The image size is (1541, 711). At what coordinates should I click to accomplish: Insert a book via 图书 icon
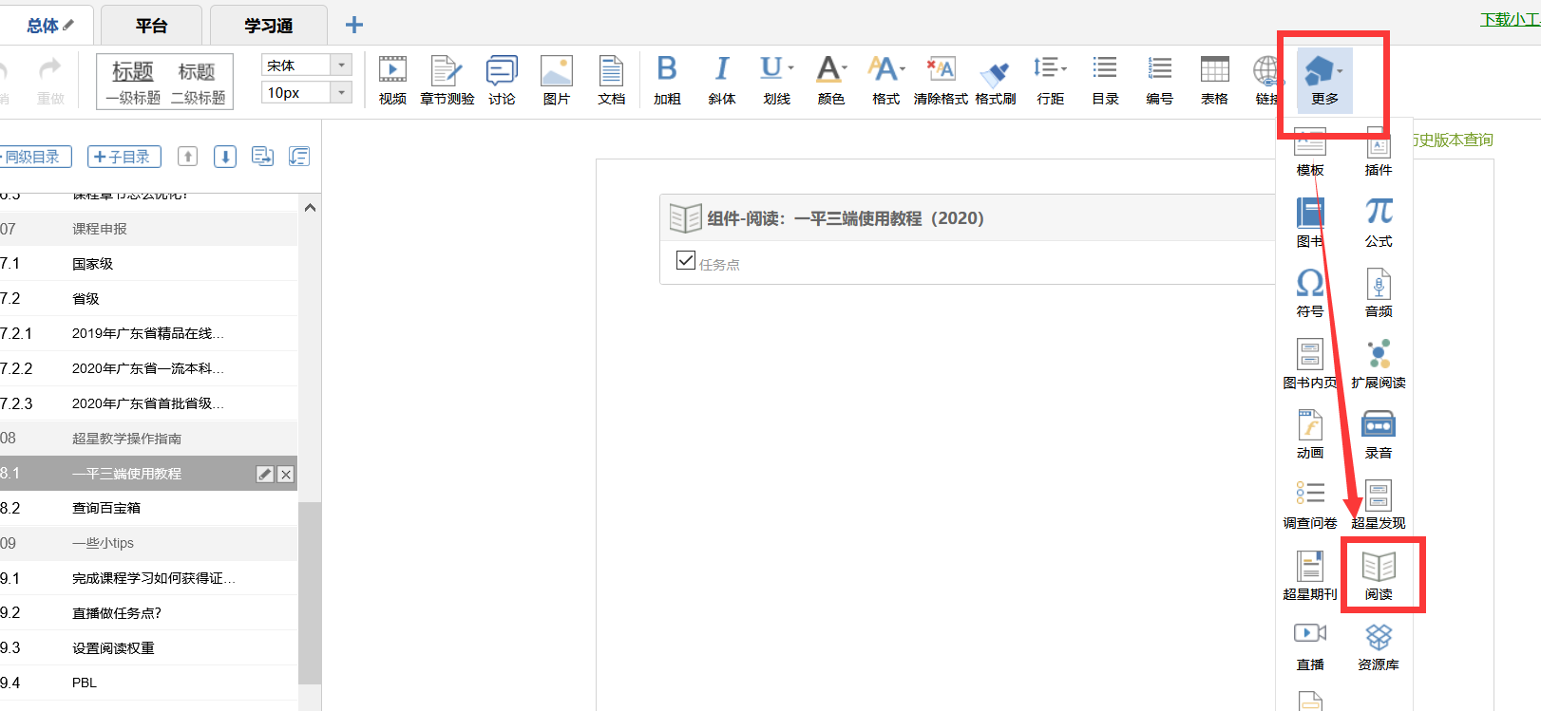click(1310, 222)
